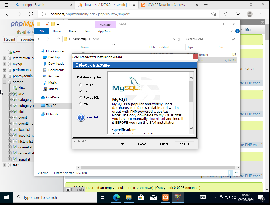Image resolution: width=270 pixels, height=205 pixels.
Task: Collapse the samdb database tree
Action: point(4,82)
